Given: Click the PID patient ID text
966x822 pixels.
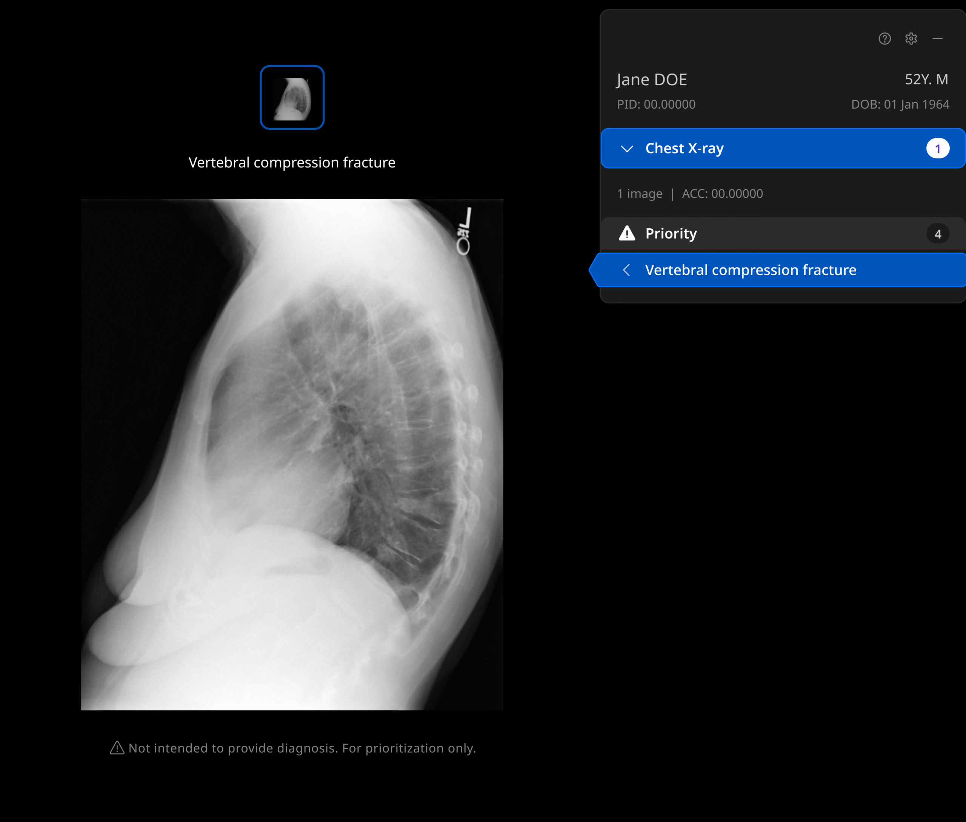Looking at the screenshot, I should click(x=656, y=105).
